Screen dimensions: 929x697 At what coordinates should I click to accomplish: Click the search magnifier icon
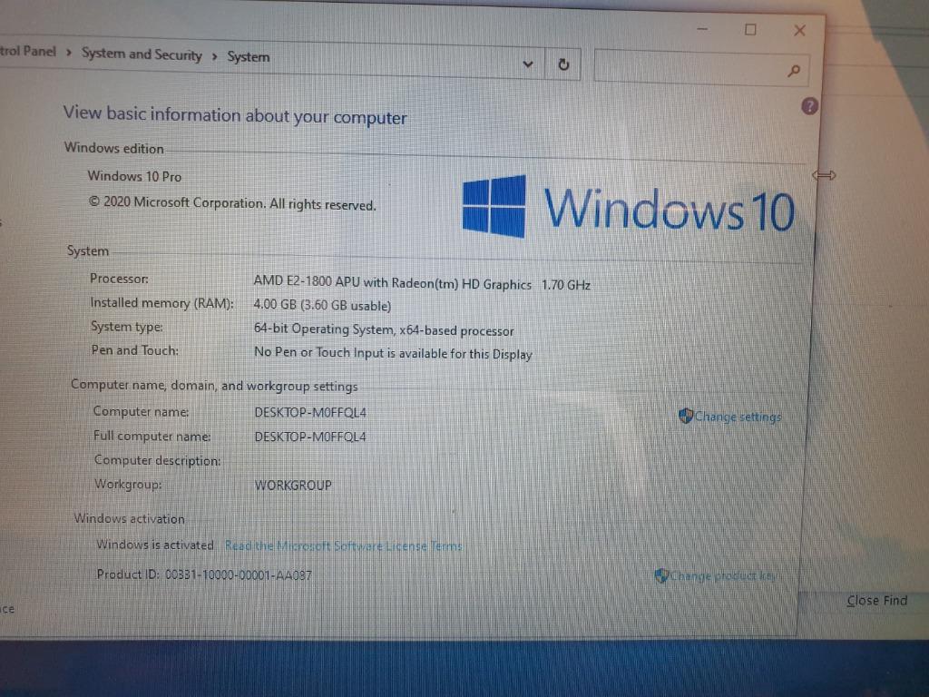click(x=794, y=71)
